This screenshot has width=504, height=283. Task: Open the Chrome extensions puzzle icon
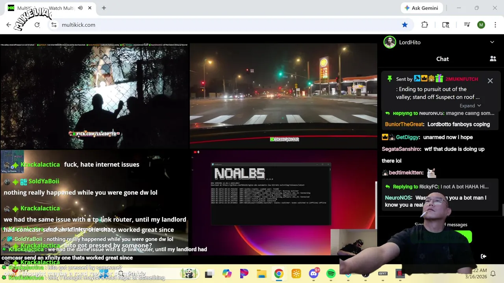pyautogui.click(x=424, y=25)
